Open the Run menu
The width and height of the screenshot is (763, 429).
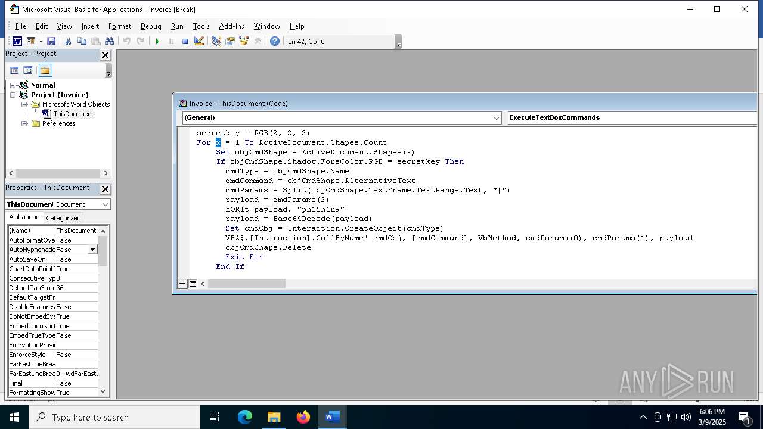[x=177, y=26]
